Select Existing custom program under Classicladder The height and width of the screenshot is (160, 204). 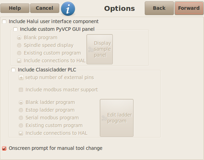21,126
